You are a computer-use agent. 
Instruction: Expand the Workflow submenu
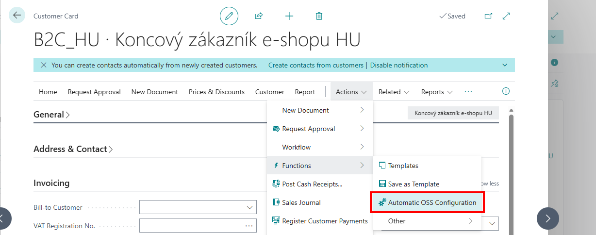(320, 147)
